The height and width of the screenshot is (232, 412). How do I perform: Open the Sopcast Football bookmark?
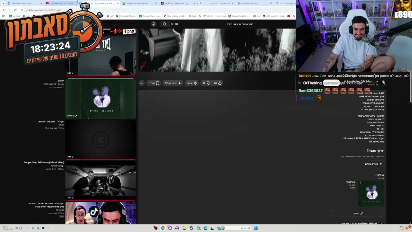click(x=239, y=16)
